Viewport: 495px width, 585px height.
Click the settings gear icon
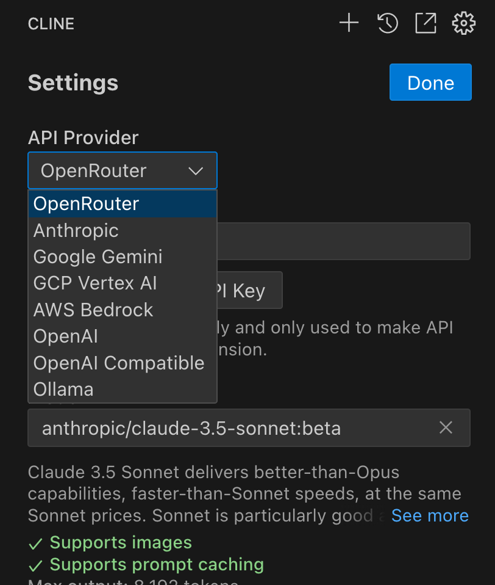tap(463, 24)
